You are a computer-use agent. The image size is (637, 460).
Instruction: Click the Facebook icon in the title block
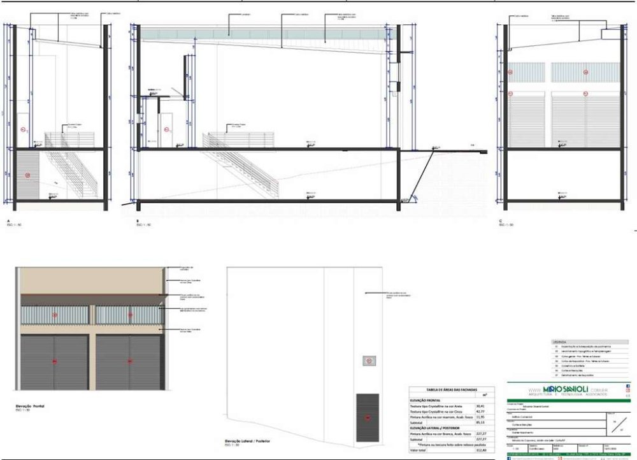[x=627, y=385]
